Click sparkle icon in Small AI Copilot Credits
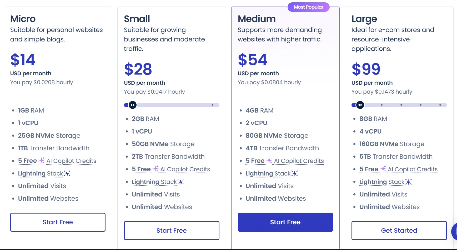Screen dimensions: 457x250 click(156, 169)
